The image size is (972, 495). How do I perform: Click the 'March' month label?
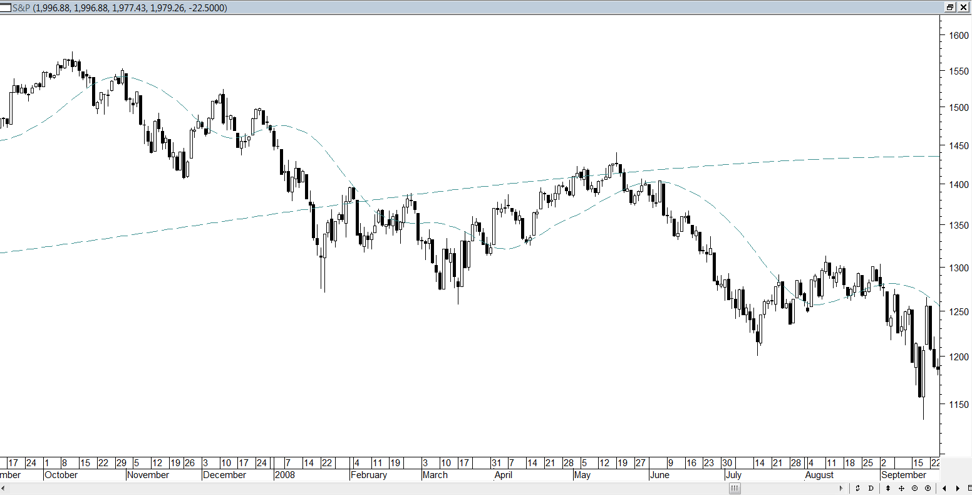(435, 475)
